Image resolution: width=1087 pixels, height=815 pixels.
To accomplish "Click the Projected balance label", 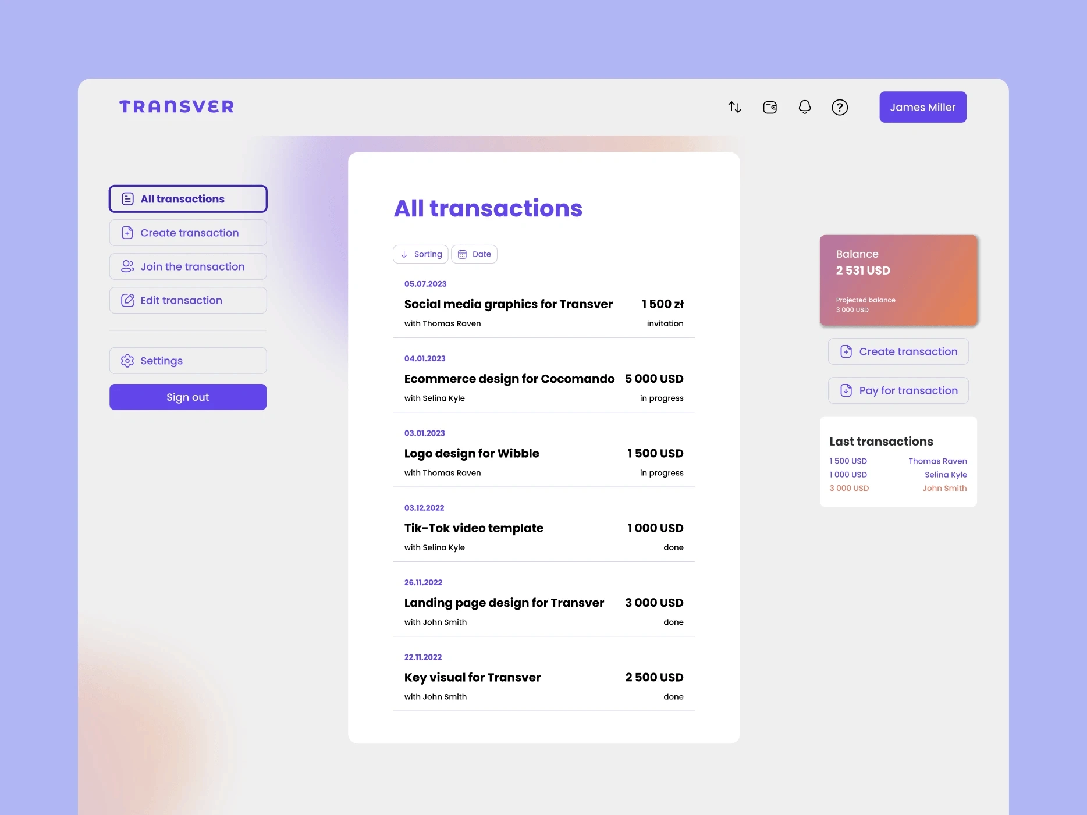I will [866, 300].
